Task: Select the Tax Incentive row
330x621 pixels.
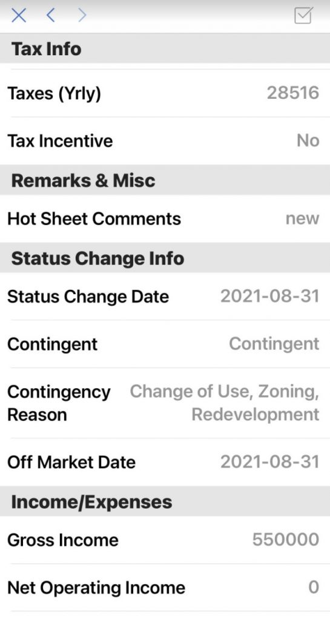Action: (x=165, y=141)
